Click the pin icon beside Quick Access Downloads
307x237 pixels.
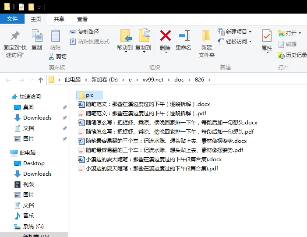(65, 118)
